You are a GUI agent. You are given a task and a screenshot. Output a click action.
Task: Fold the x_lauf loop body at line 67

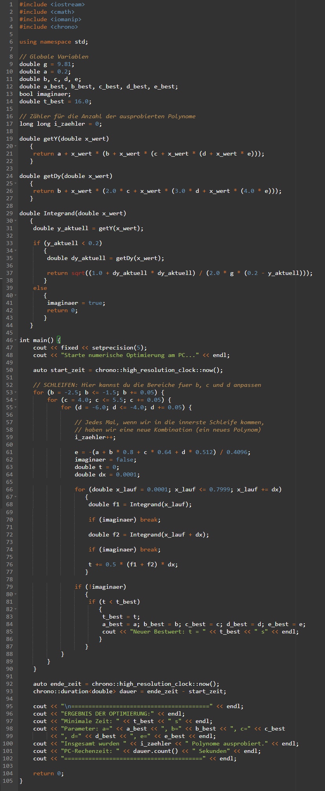(15, 497)
